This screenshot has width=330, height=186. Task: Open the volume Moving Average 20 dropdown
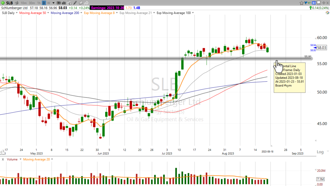tap(52, 159)
